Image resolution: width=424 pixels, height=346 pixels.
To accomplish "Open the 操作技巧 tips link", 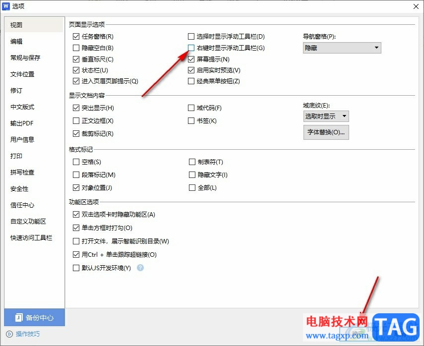I will [28, 334].
